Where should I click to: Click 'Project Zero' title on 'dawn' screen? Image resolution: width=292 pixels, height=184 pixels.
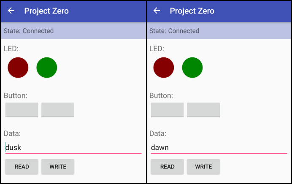(192, 11)
